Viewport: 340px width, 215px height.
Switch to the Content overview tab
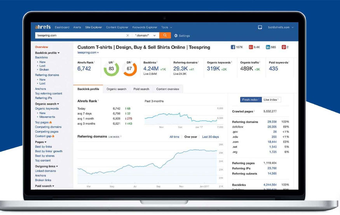pos(168,89)
